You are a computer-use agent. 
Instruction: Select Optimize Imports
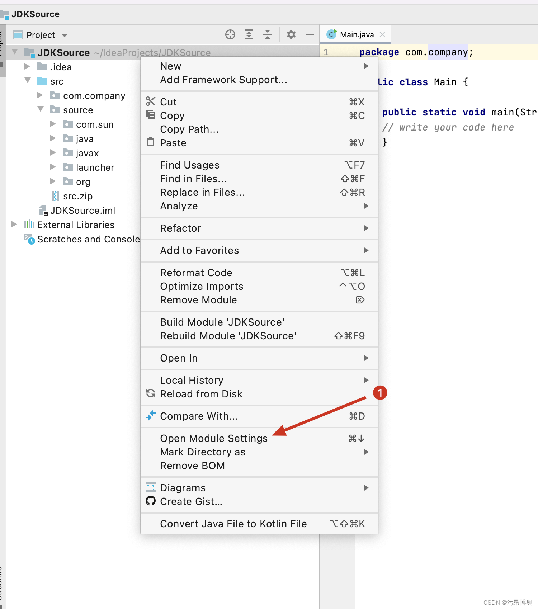click(x=259, y=286)
